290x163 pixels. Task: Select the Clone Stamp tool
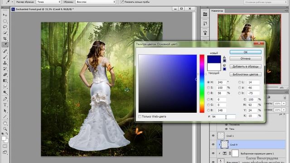[x=5, y=63]
